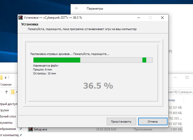Viewport: 193px width, 140px height.
Task: Close the Cyberpunk 2077 installer window
Action: pos(162,18)
